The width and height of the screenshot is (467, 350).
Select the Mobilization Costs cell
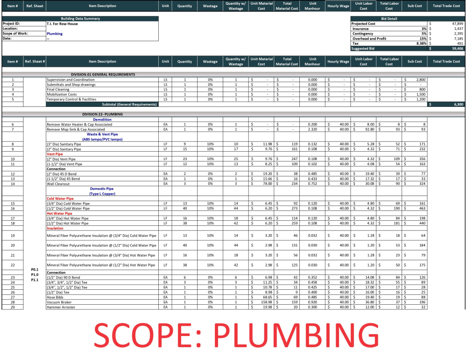pyautogui.click(x=102, y=94)
